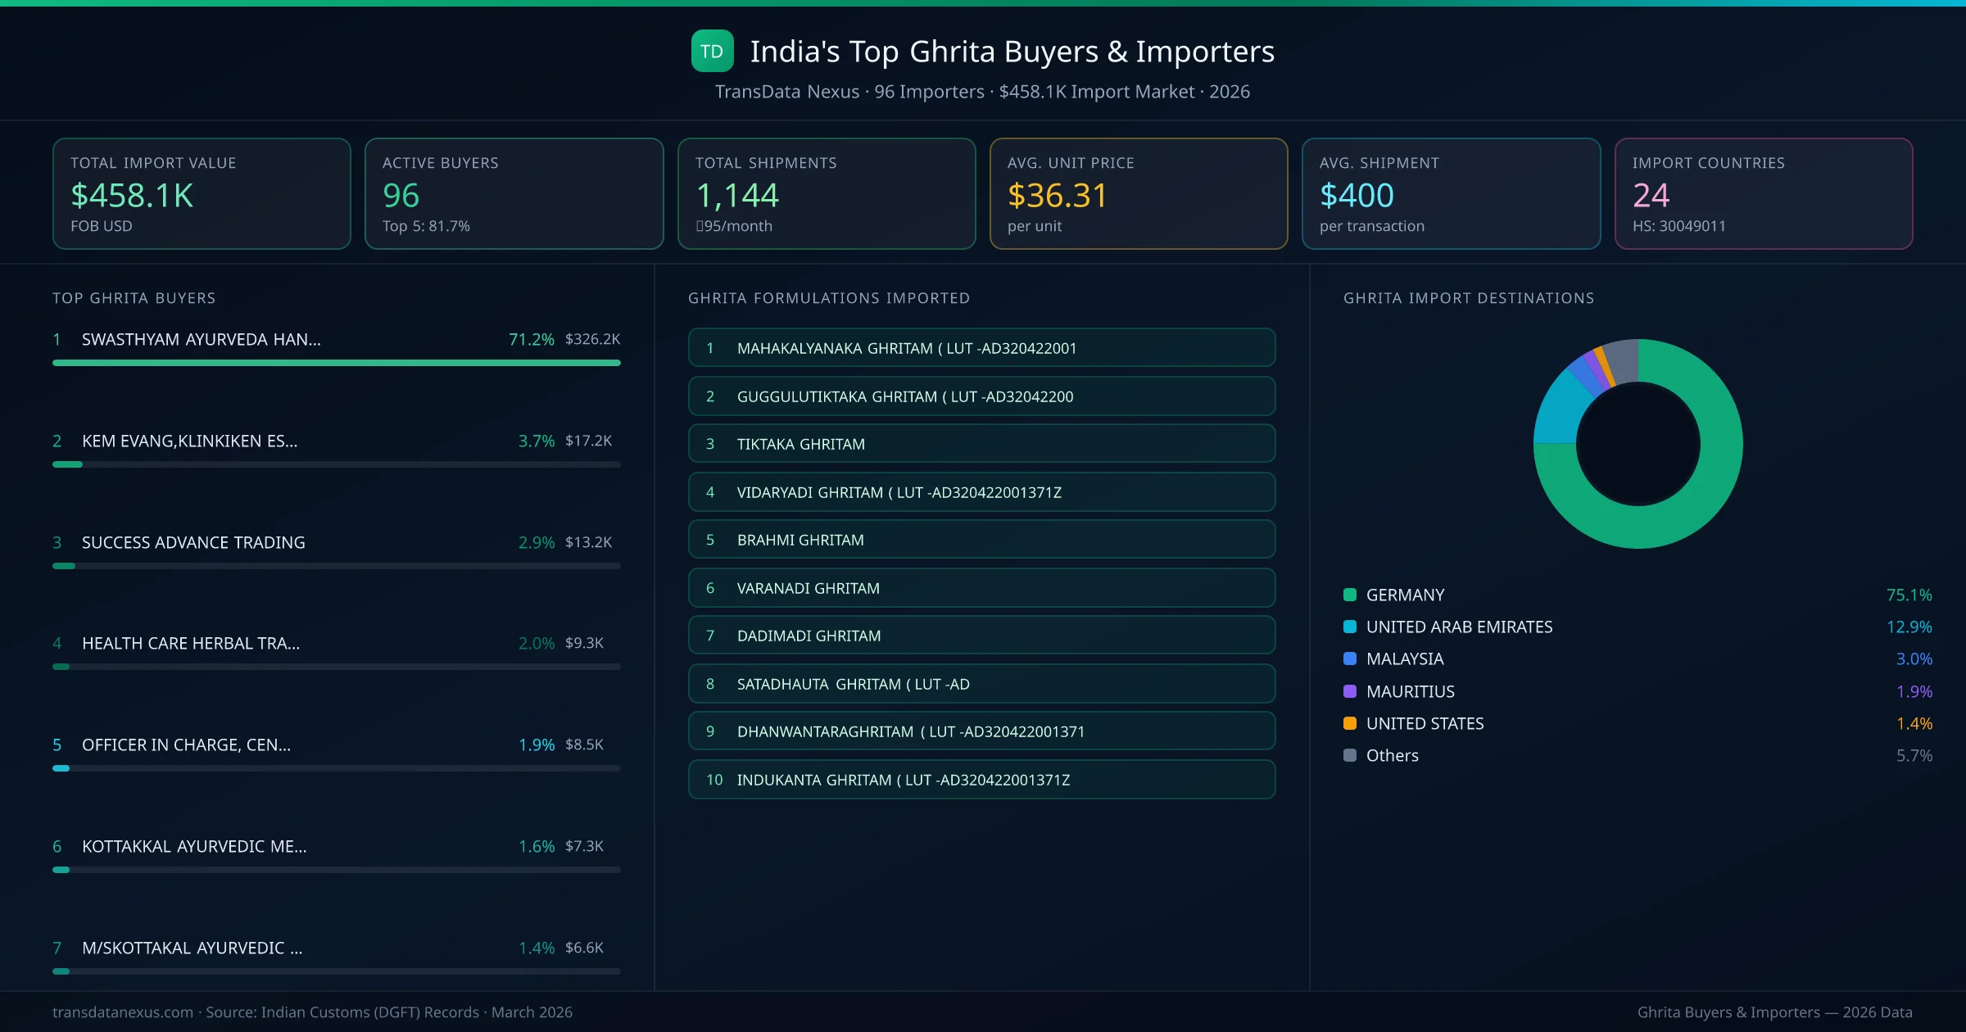The image size is (1966, 1032).
Task: Select the Germany legend color swatch
Action: pyautogui.click(x=1349, y=595)
